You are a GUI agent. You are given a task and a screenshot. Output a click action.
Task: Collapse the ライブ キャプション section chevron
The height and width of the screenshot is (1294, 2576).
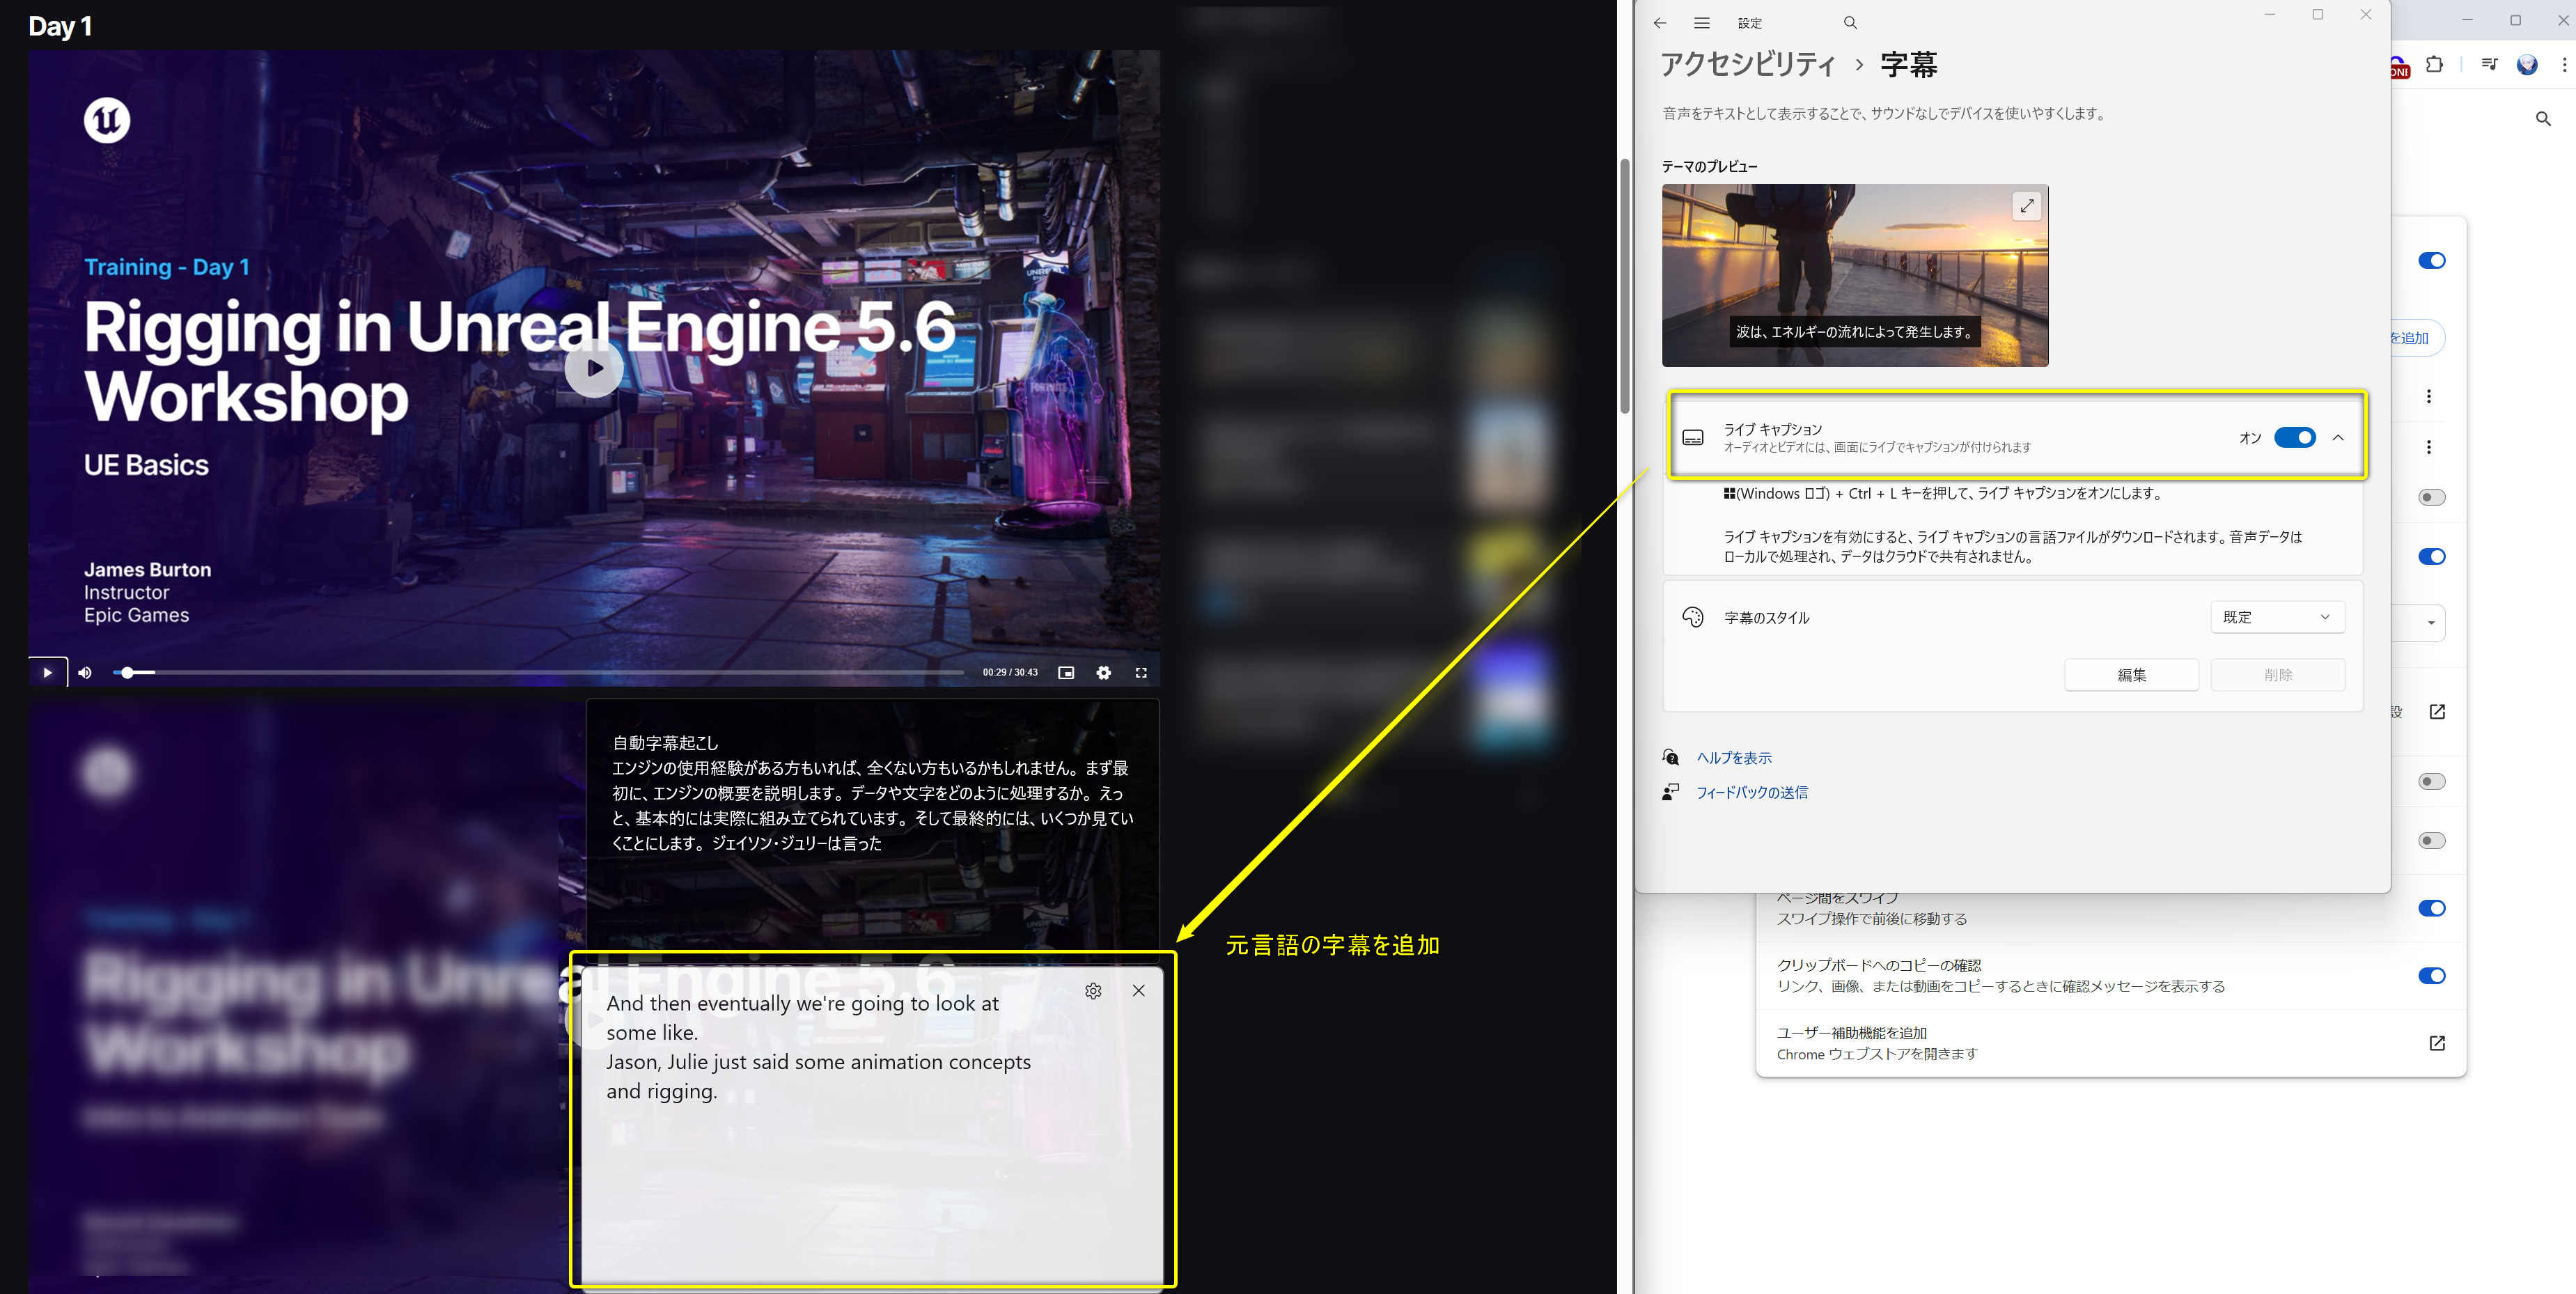tap(2339, 438)
